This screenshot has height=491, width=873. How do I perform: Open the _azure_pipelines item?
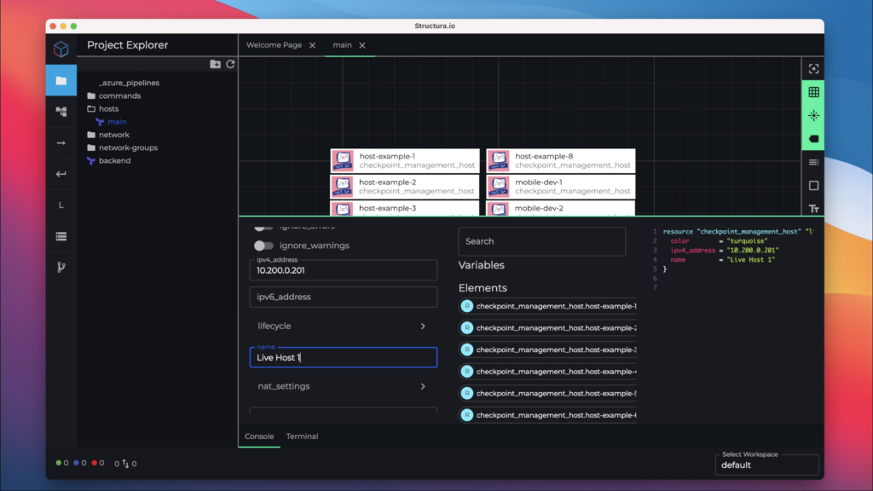point(129,83)
